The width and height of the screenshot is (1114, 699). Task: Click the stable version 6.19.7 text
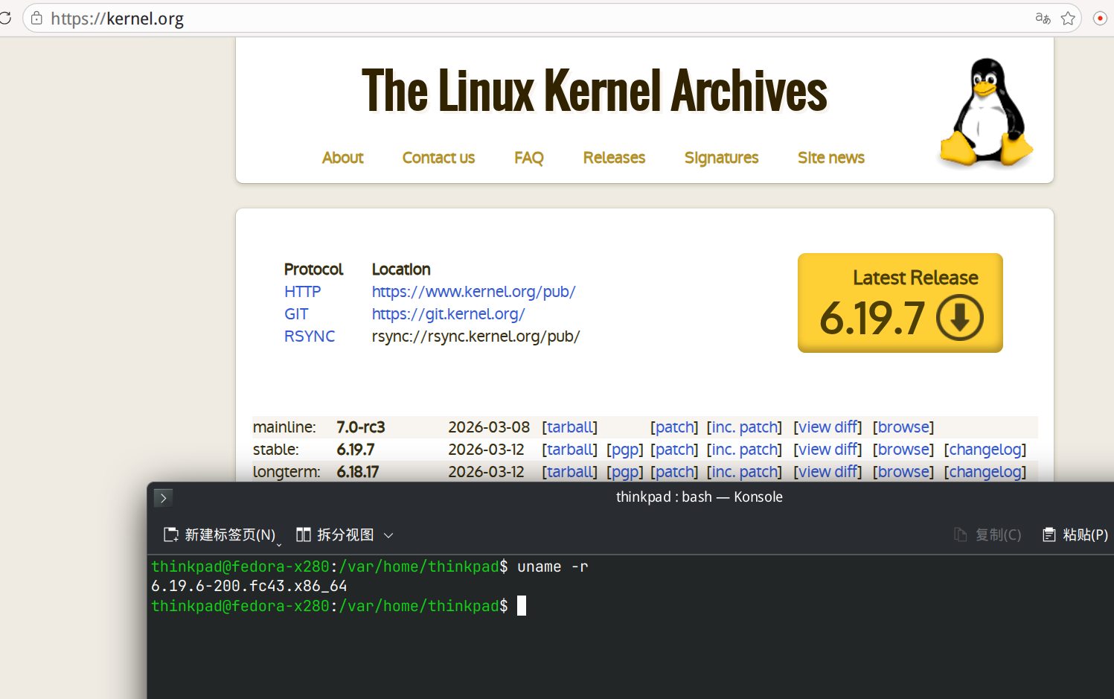(356, 450)
